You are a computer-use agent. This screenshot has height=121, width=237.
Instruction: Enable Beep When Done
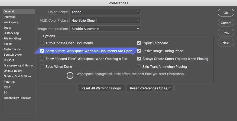(x=42, y=66)
